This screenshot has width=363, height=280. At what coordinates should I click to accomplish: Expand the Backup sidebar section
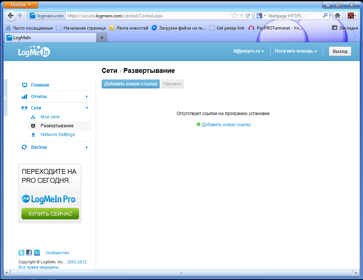(86, 147)
